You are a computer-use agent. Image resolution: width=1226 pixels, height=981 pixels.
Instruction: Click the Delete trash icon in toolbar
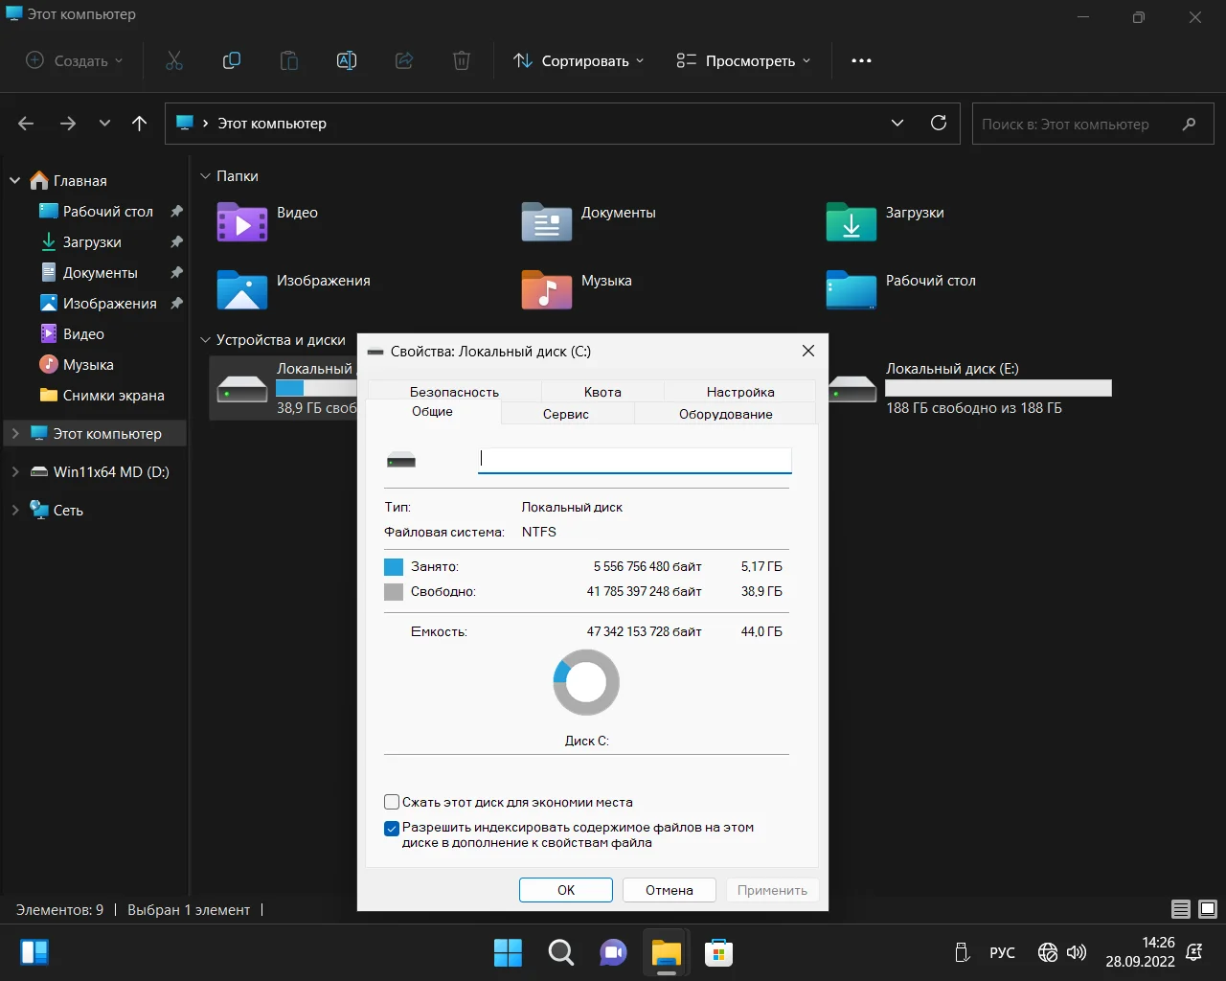[461, 60]
